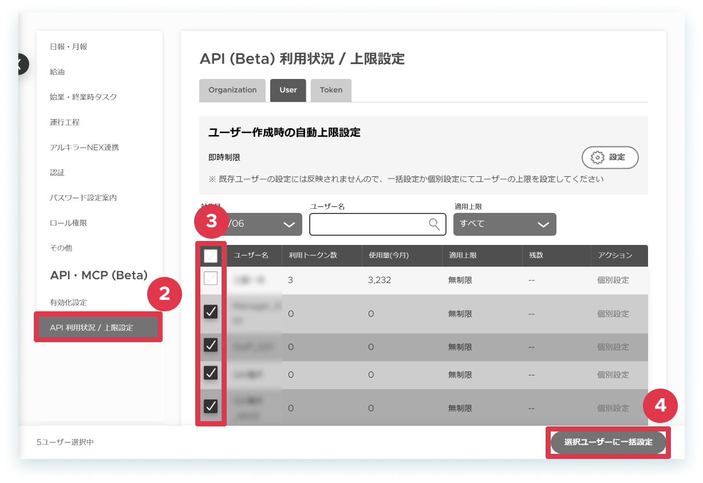Click the 3,232 usage value
The width and height of the screenshot is (703, 483).
pyautogui.click(x=380, y=280)
